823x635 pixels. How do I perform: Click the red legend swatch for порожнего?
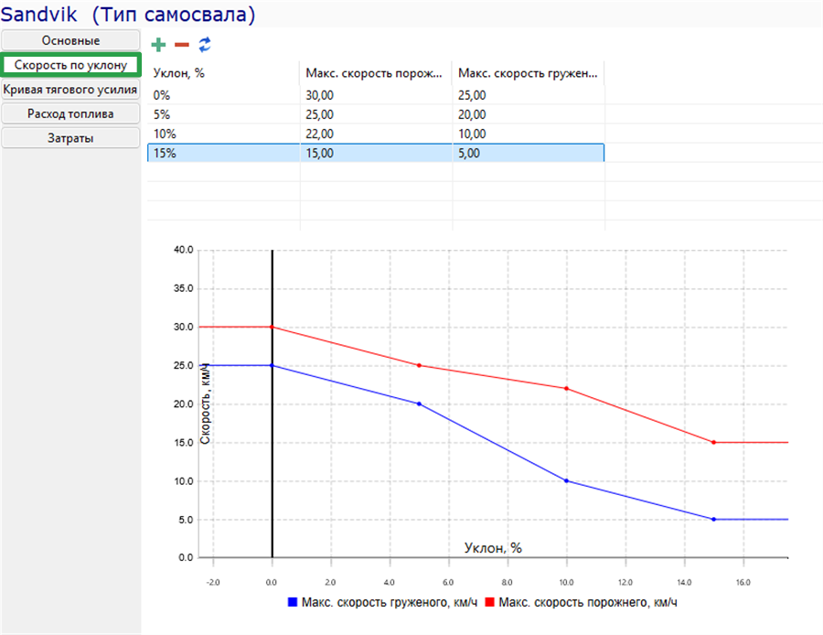tap(490, 602)
